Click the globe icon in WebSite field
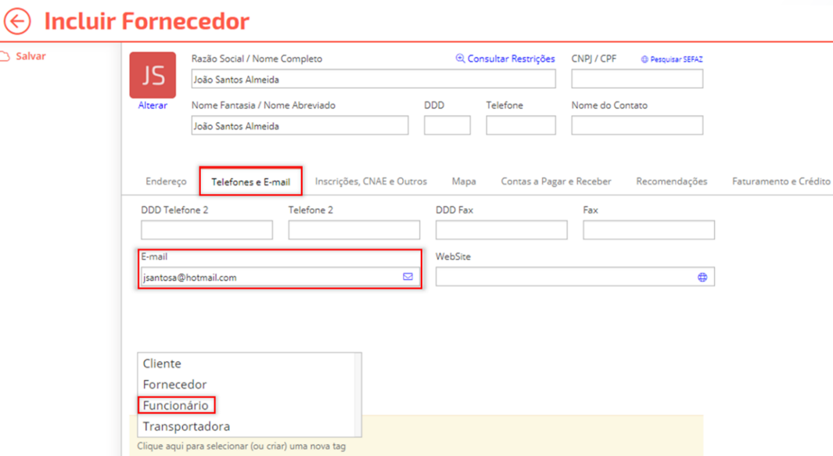The image size is (833, 456). 702,277
